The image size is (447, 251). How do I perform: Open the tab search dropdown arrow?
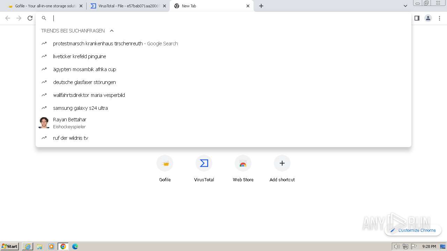(x=405, y=6)
